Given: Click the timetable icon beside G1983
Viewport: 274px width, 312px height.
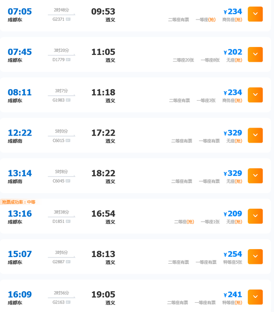Looking at the screenshot, I should click(x=68, y=100).
